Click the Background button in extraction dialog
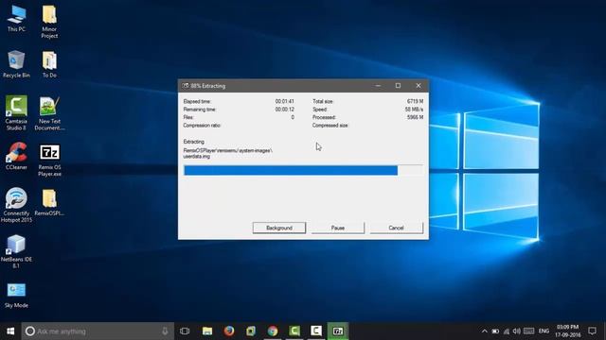This screenshot has width=606, height=340. [279, 228]
